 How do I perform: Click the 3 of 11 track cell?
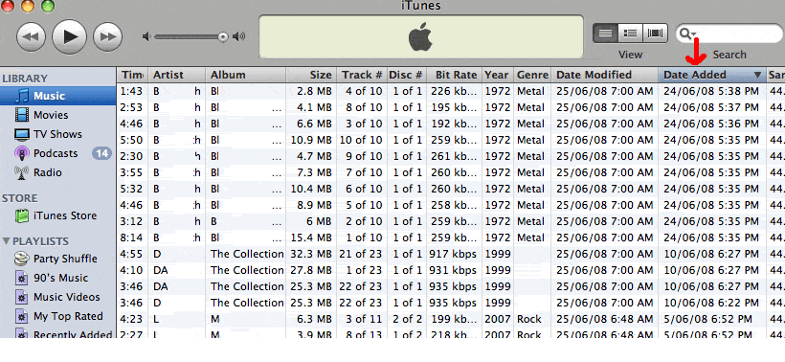364,319
